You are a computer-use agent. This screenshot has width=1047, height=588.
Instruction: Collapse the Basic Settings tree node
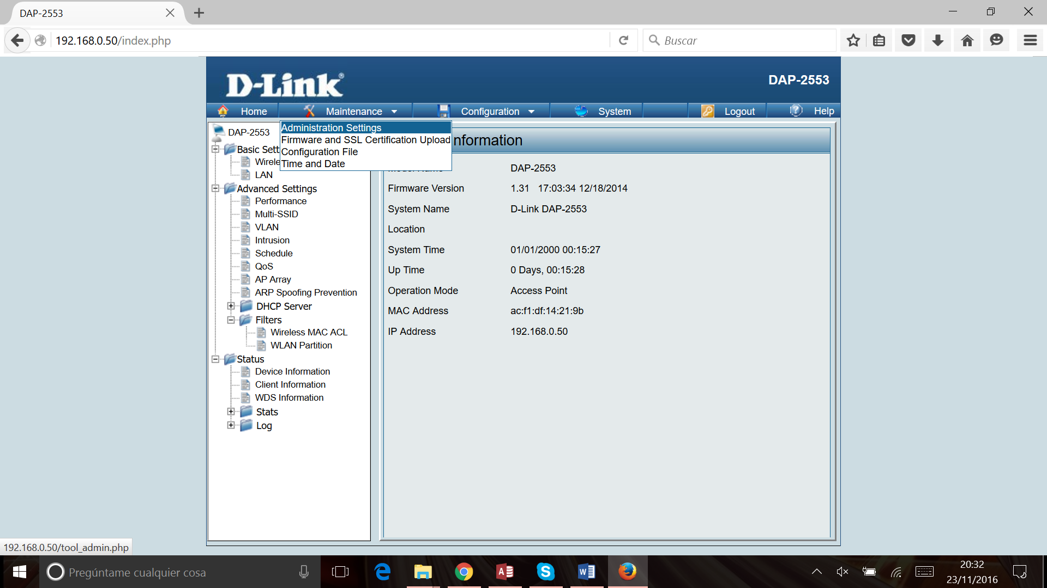tap(215, 149)
